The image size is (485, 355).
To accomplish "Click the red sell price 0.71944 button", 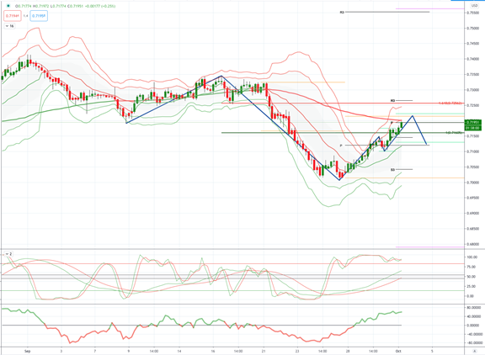I will tap(13, 16).
